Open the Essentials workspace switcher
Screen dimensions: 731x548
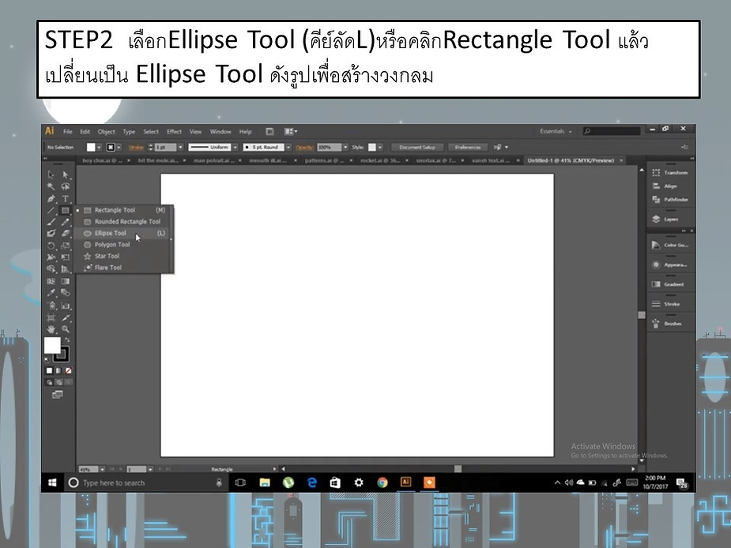(556, 131)
